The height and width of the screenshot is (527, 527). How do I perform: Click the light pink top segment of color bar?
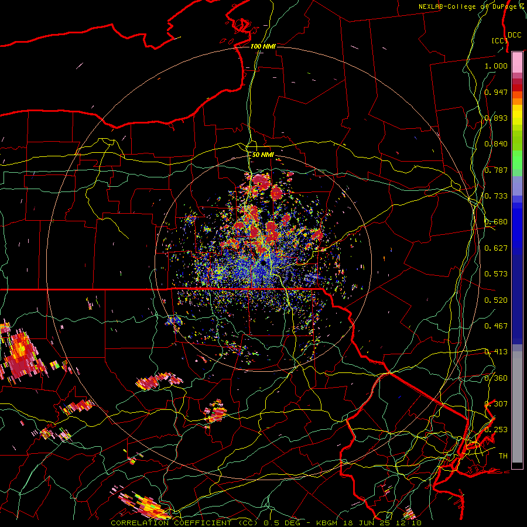[517, 62]
